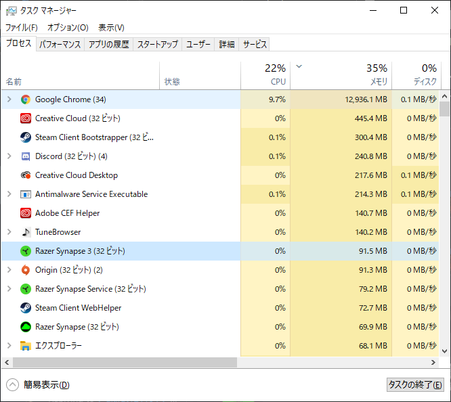This screenshot has height=402, width=451.
Task: Click the Google Chrome process icon
Action: (26, 99)
